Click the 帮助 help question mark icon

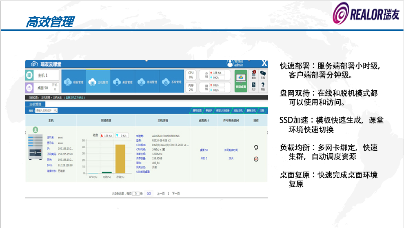[263, 86]
